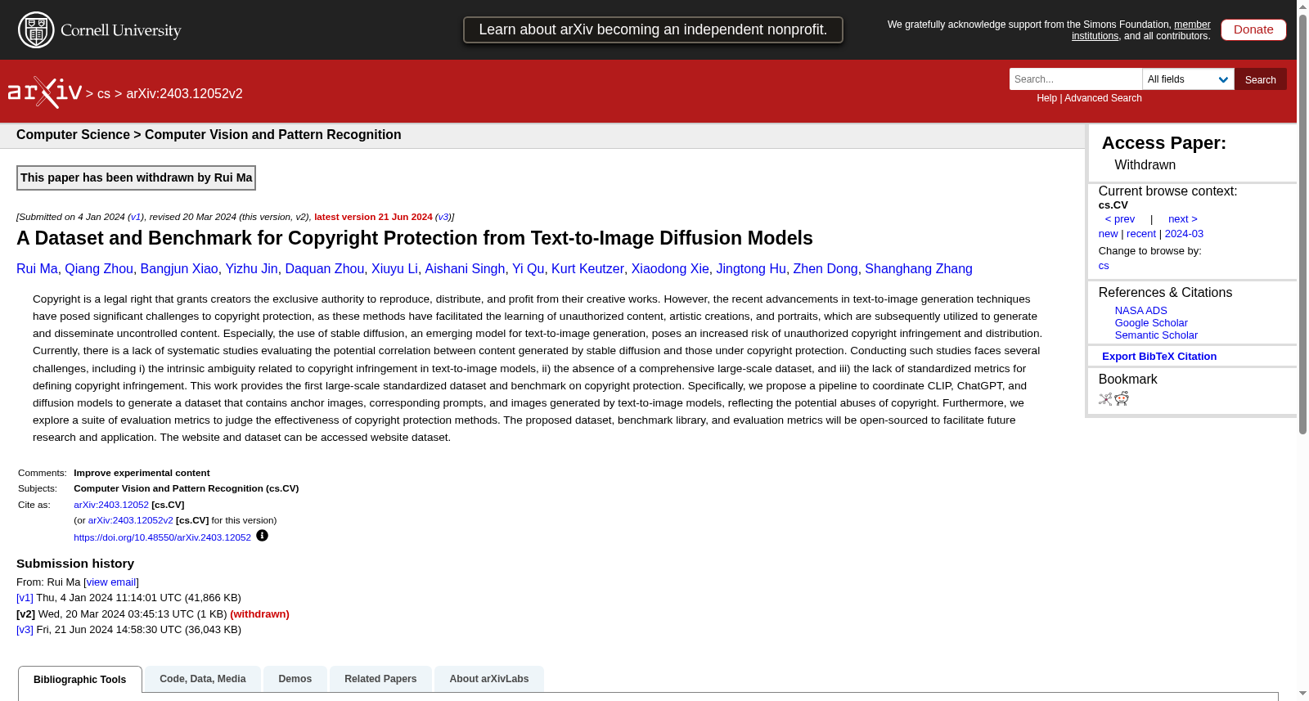The height and width of the screenshot is (701, 1309).
Task: Open the Code, Data, Media tab
Action: point(203,679)
